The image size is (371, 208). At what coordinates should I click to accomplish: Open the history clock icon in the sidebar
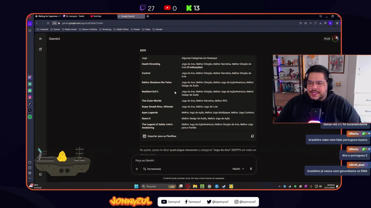[30, 168]
